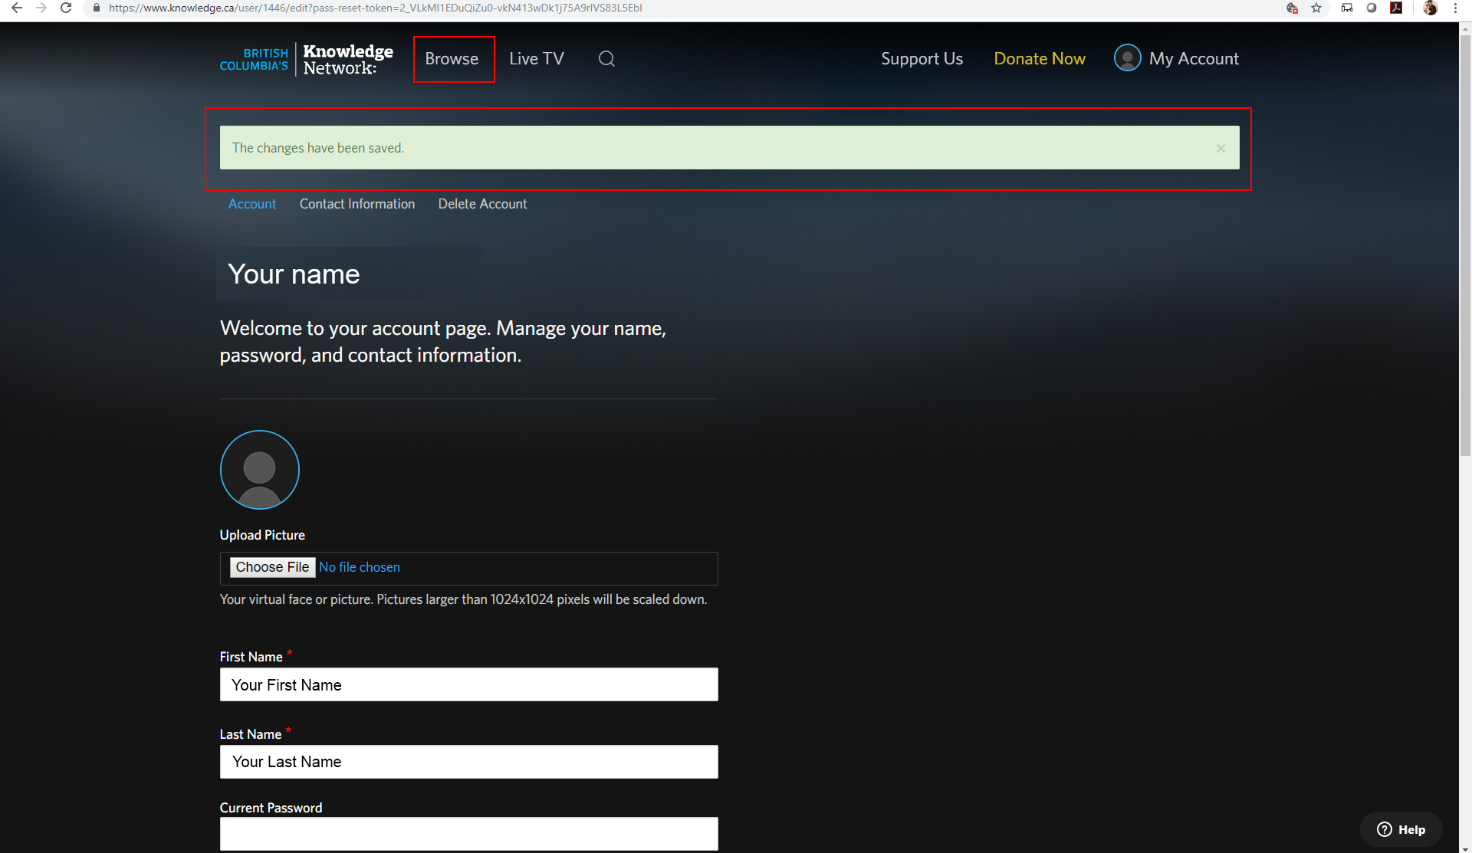The image size is (1472, 853).
Task: Open Chrome's three-dot menu
Action: [x=1455, y=8]
